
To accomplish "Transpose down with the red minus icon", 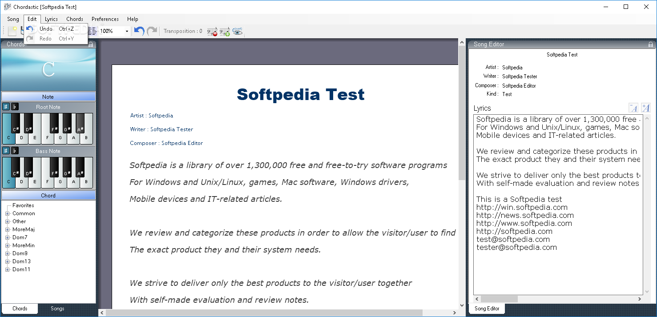I will tap(212, 31).
